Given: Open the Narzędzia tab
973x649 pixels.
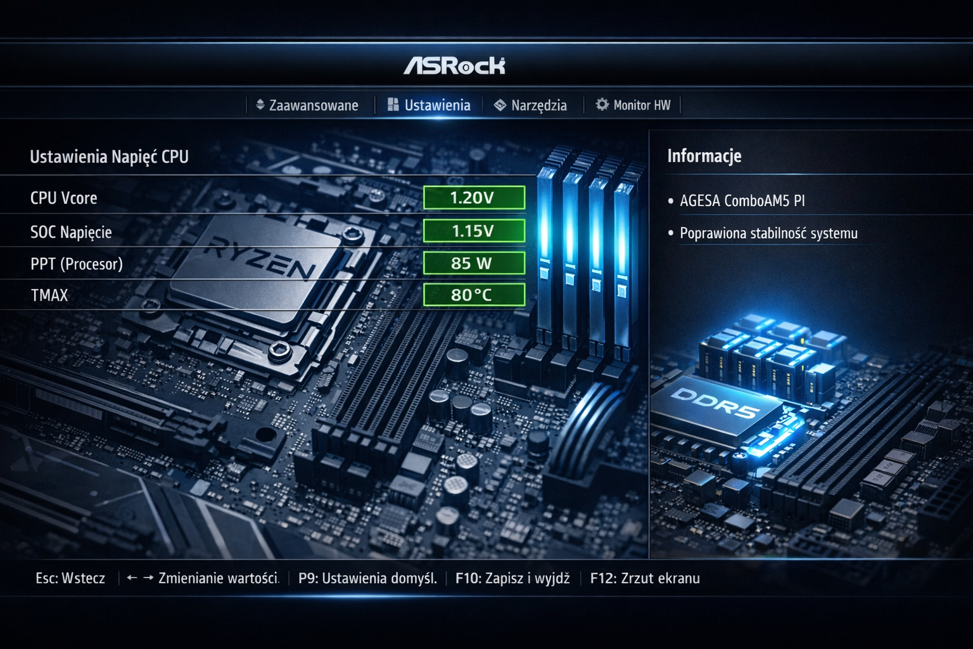Looking at the screenshot, I should pyautogui.click(x=531, y=105).
